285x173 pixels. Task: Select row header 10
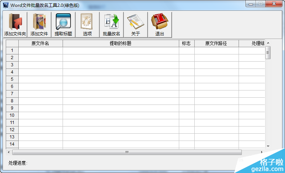[12, 115]
